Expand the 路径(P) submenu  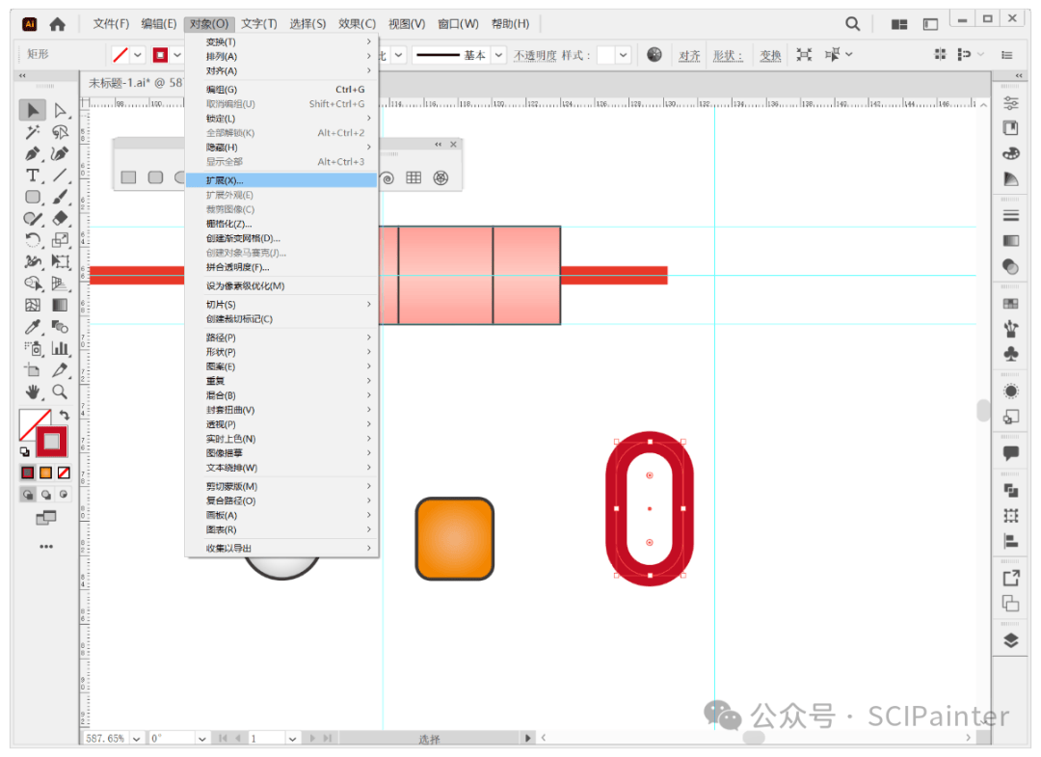coord(281,338)
